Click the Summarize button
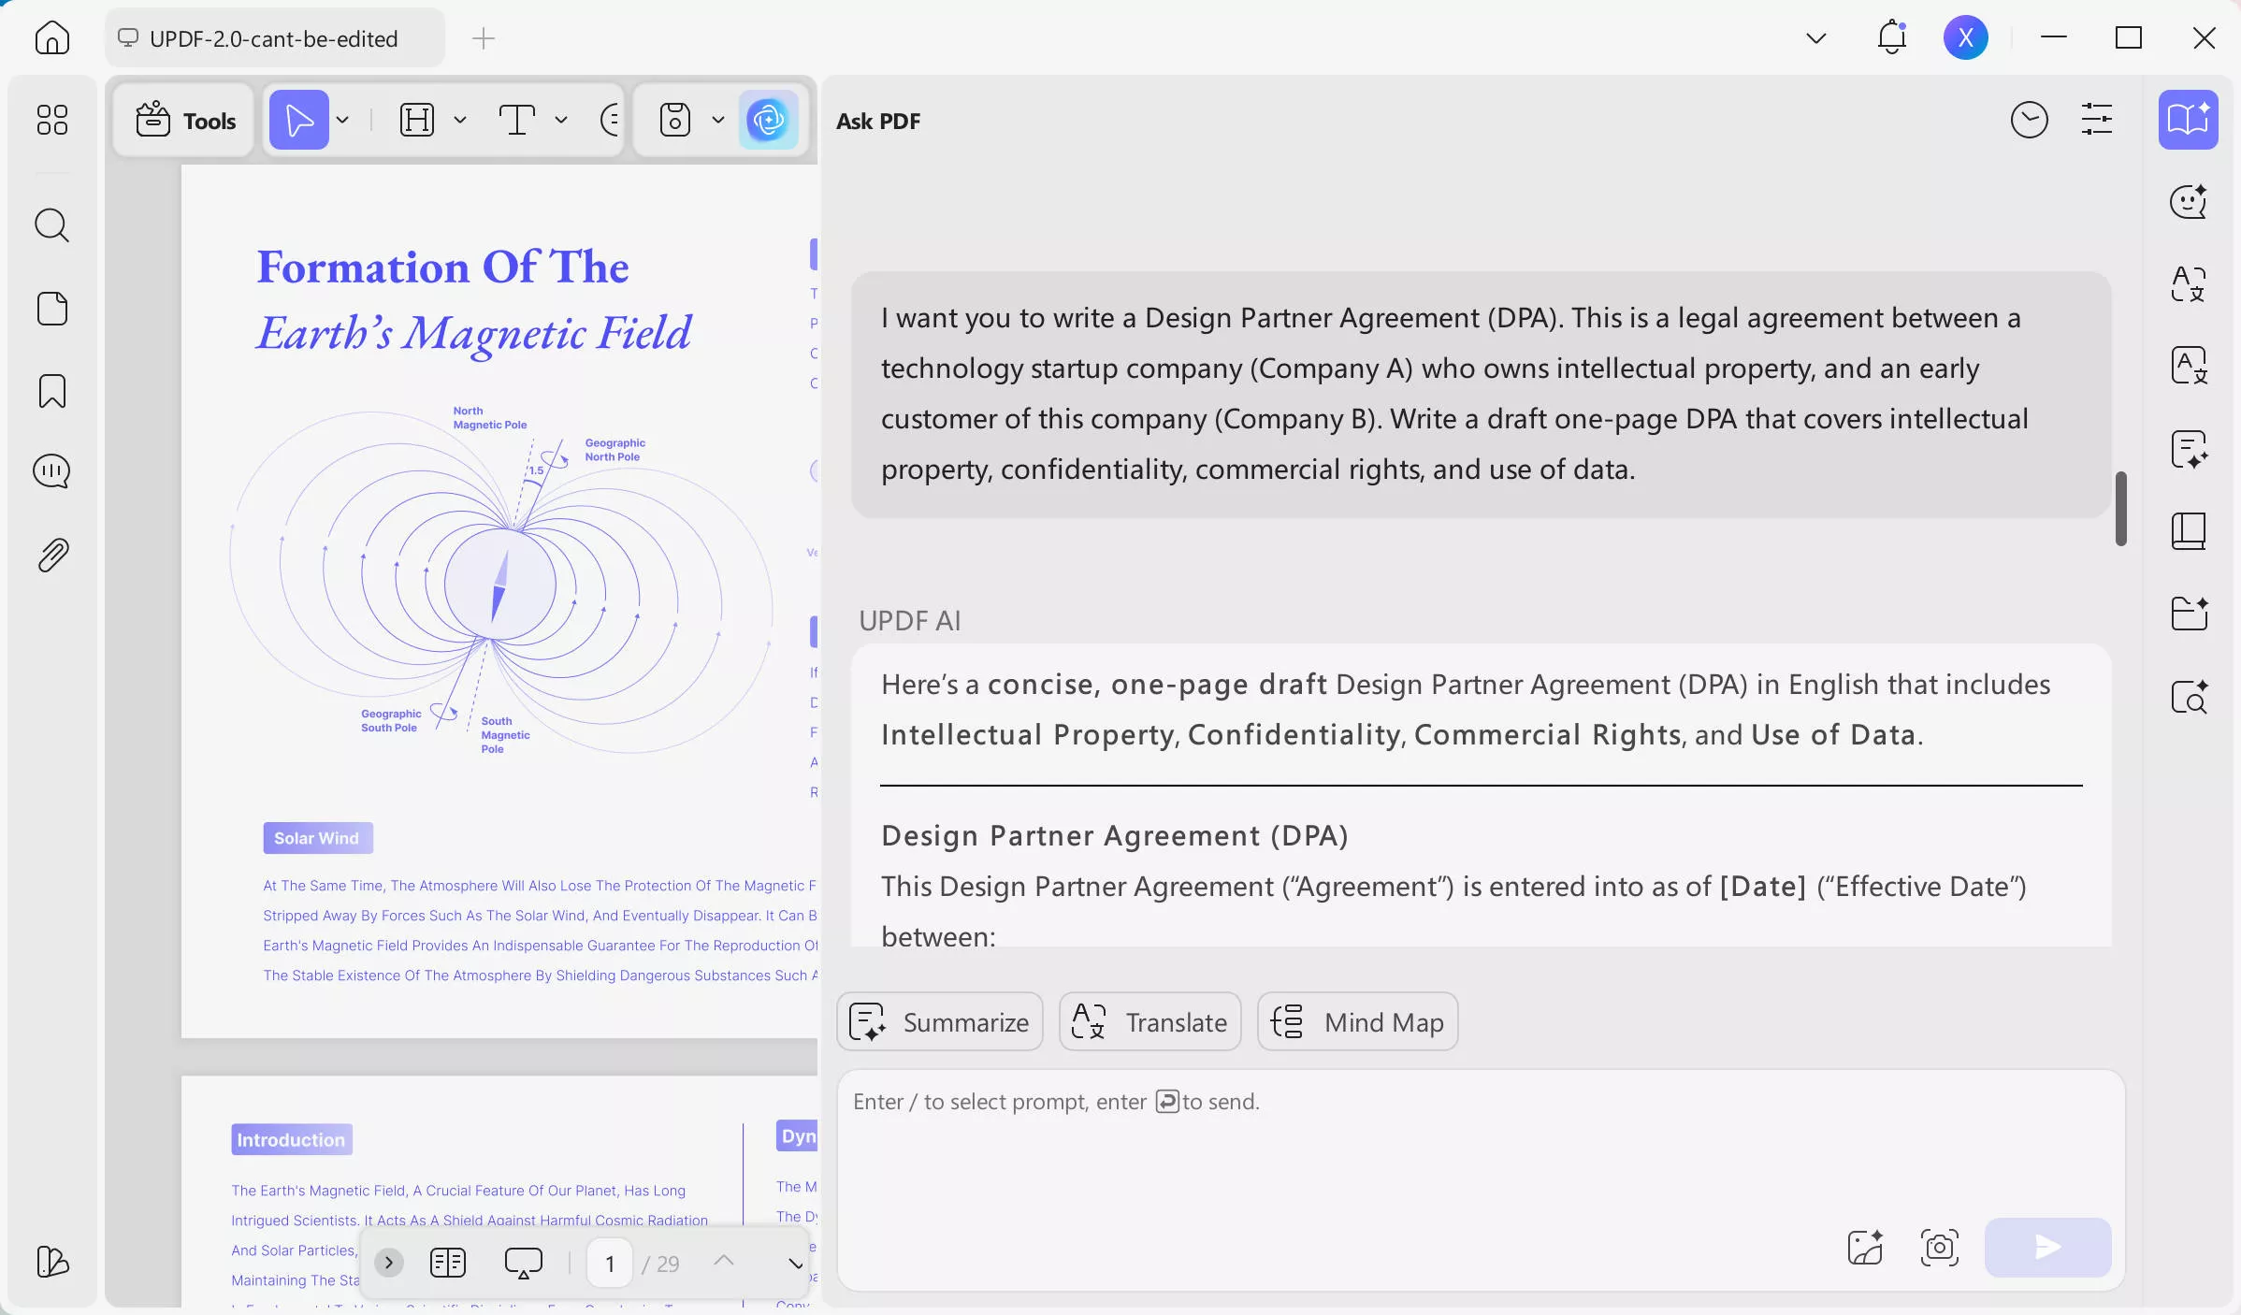Screen dimensions: 2241x1315 coord(939,1021)
